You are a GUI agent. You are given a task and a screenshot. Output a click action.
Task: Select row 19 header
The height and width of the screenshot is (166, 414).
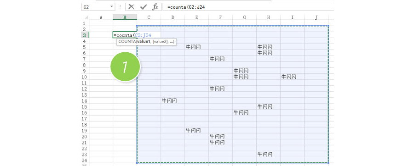pyautogui.click(x=85, y=131)
